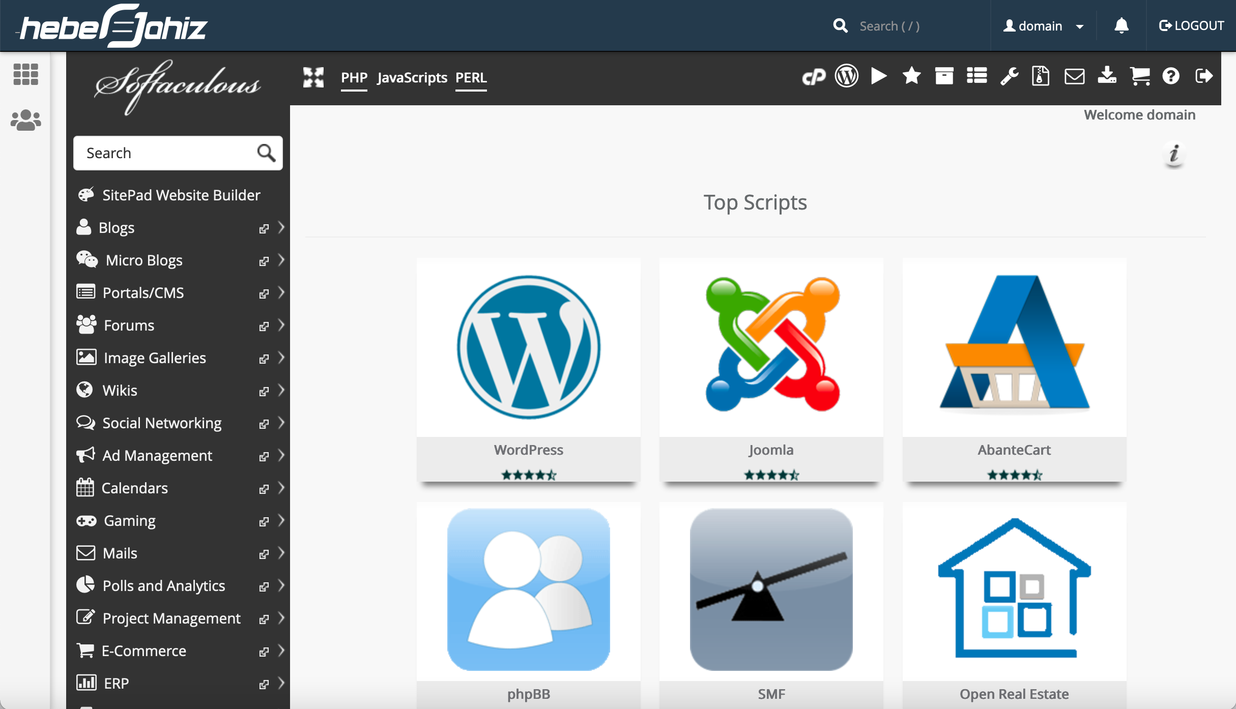Click the play demos icon

(x=879, y=76)
